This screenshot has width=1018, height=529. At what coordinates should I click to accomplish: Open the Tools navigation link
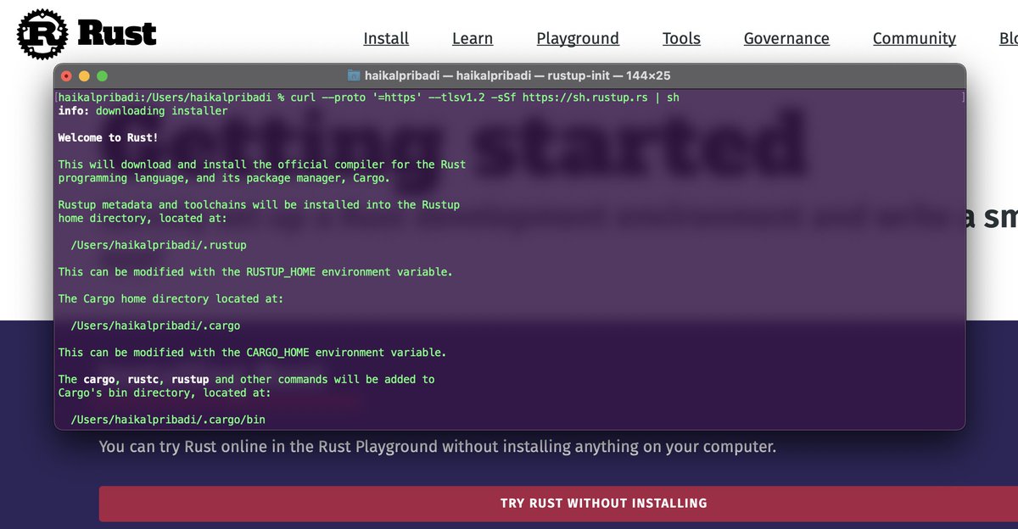coord(681,38)
